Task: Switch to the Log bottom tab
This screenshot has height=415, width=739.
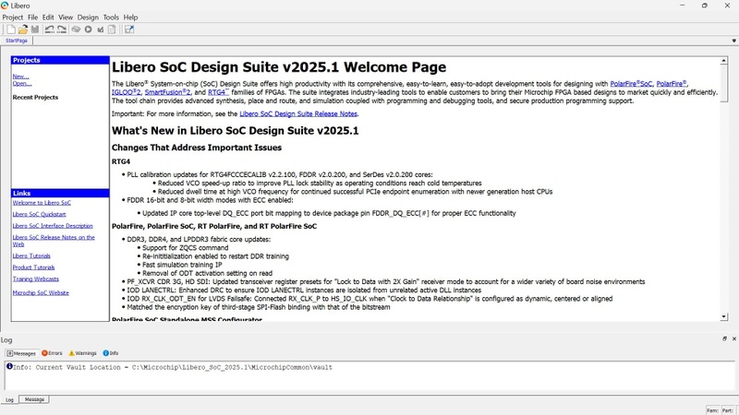Action: coord(9,399)
